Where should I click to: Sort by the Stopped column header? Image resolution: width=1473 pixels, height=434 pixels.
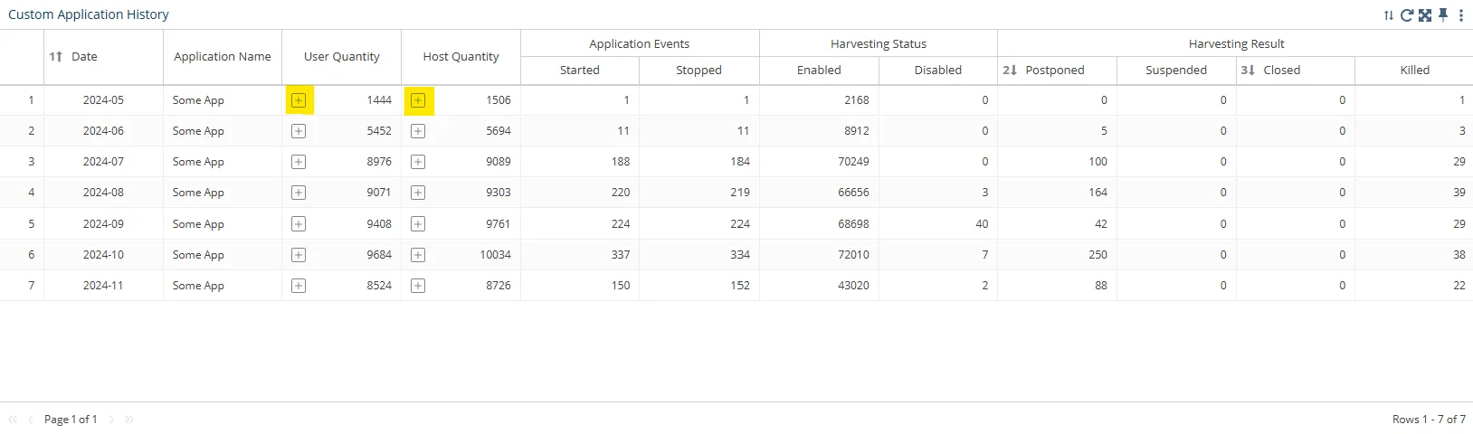coord(698,70)
